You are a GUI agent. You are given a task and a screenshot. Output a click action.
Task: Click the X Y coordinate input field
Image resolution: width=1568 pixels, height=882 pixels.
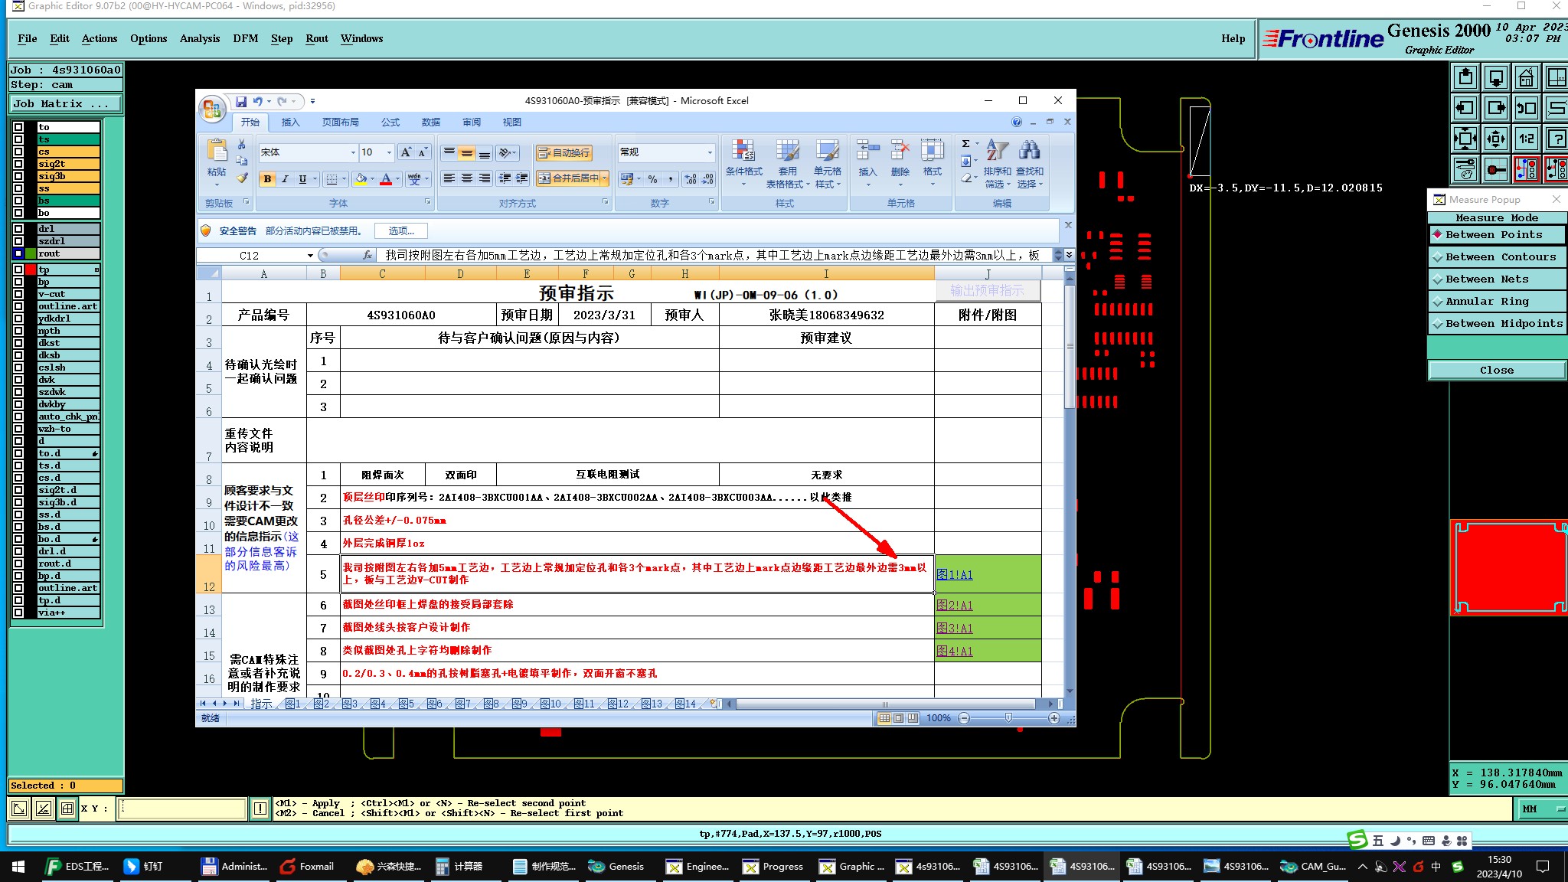[x=182, y=808]
